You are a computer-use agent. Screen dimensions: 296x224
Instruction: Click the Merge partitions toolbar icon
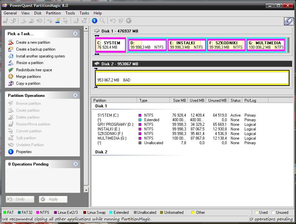click(x=76, y=21)
